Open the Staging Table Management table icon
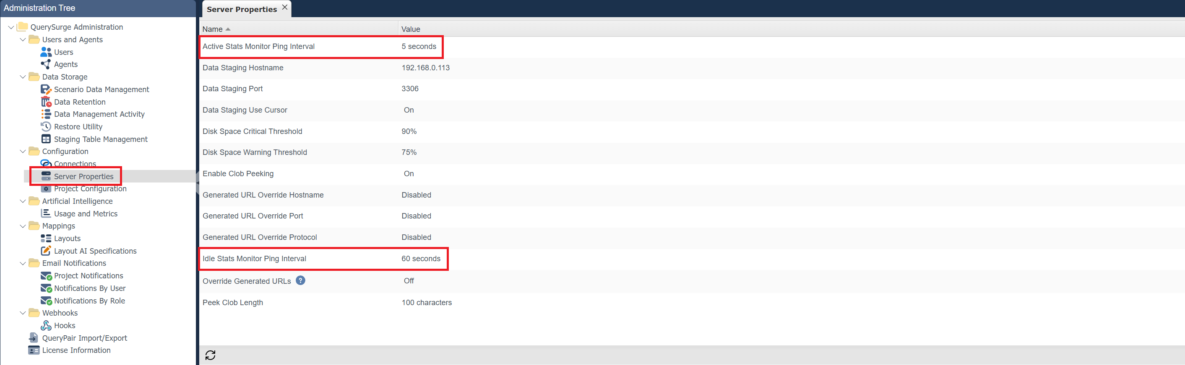 click(x=46, y=139)
